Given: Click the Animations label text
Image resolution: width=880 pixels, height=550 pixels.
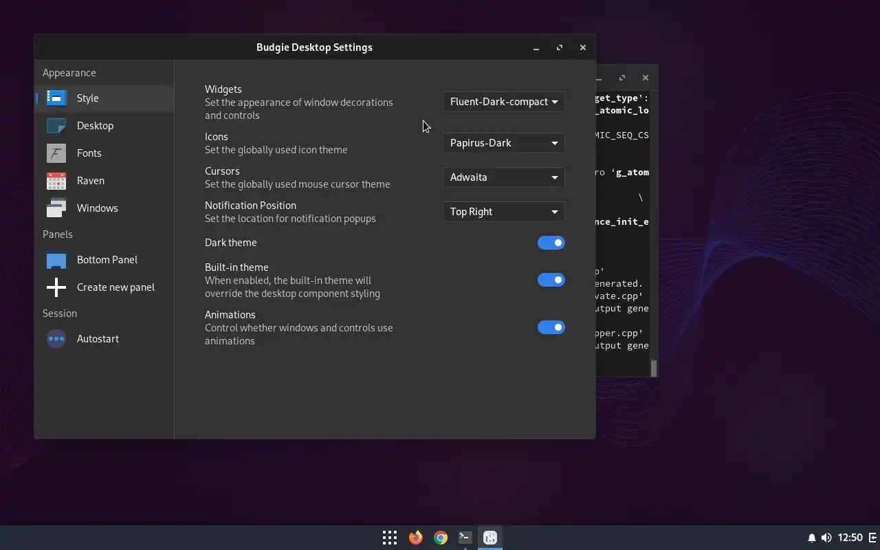Looking at the screenshot, I should [x=230, y=315].
